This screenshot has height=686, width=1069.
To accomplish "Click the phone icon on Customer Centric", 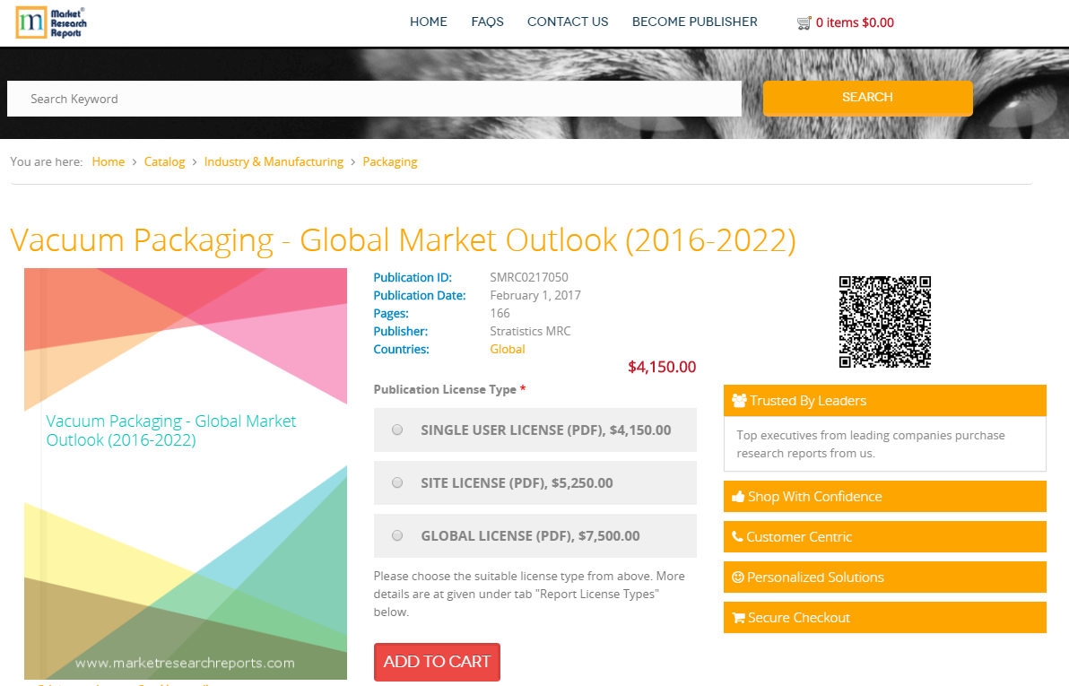I will click(x=737, y=536).
